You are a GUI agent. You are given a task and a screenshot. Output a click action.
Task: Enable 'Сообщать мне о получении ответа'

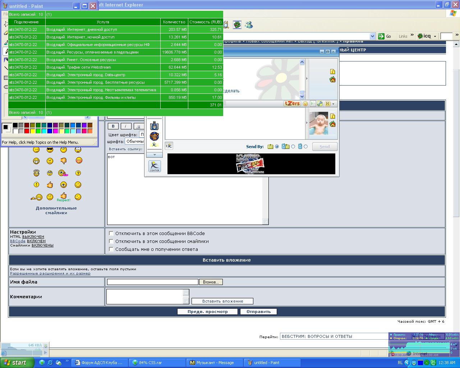(x=111, y=249)
